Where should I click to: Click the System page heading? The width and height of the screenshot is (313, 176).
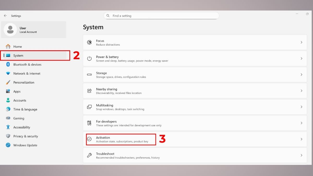(x=93, y=27)
